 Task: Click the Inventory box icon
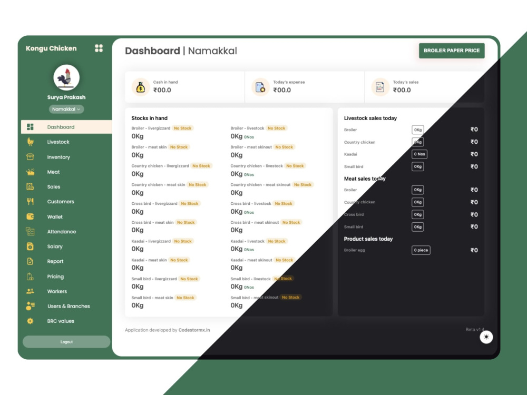click(x=30, y=157)
